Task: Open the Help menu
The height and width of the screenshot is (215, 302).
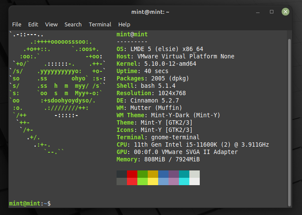Action: [124, 25]
